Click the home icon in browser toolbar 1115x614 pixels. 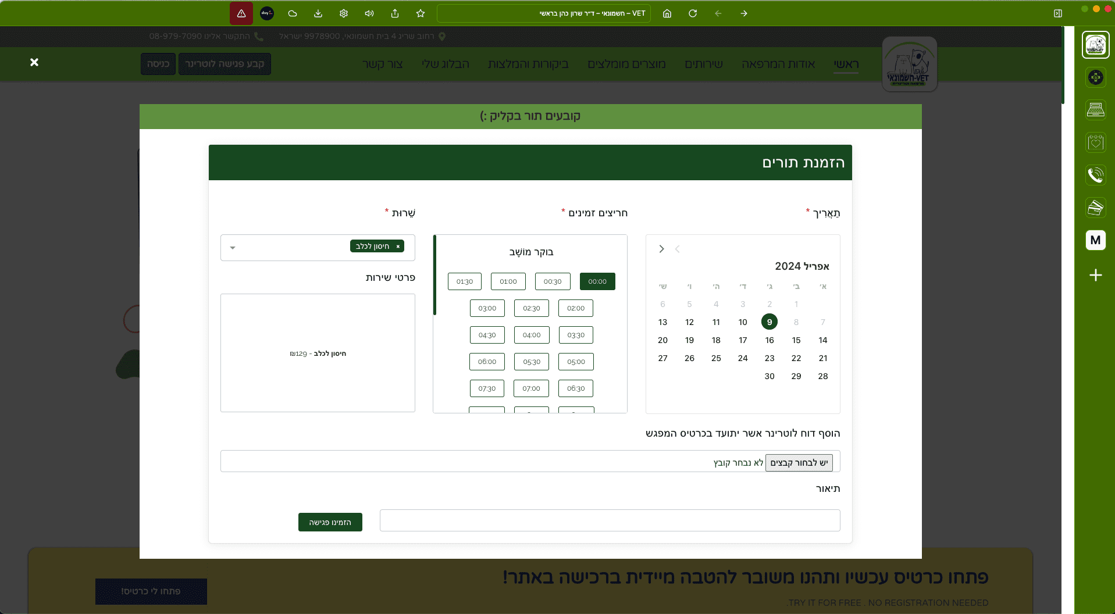click(x=667, y=13)
